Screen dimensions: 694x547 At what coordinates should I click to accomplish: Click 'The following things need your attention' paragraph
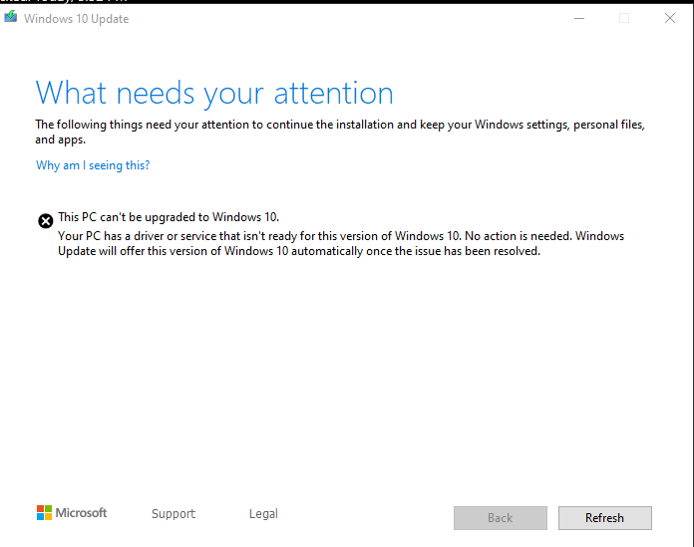[340, 132]
